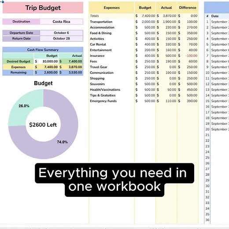Select Fees difference 60.00 cell
229x229 pixels.
(188, 61)
